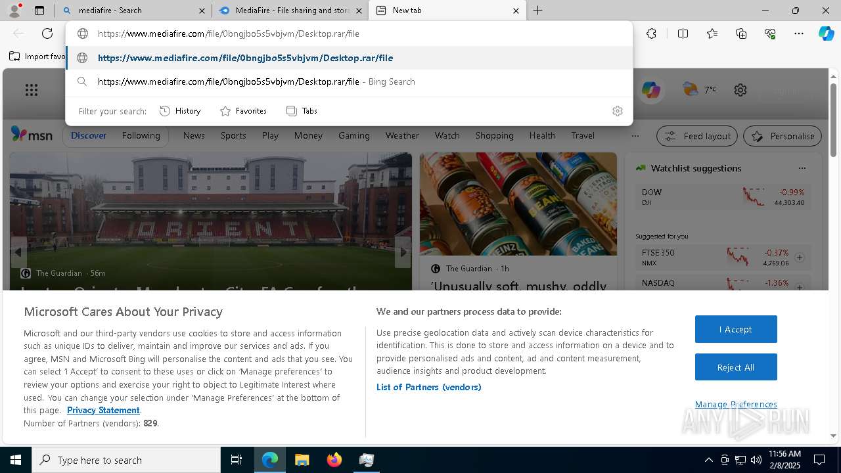Open new tab page settings gear
Screen dimensions: 841x473
click(x=740, y=90)
